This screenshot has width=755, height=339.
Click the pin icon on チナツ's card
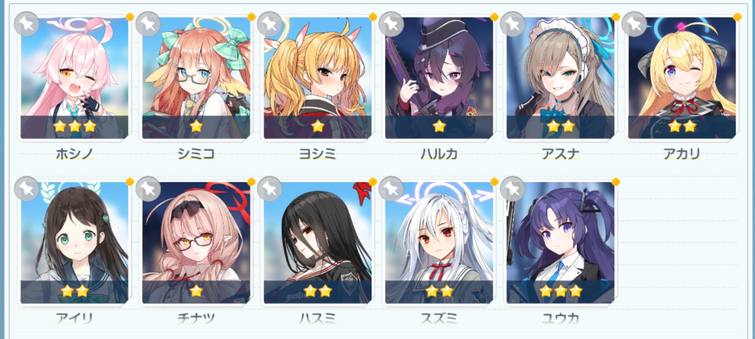tap(148, 189)
